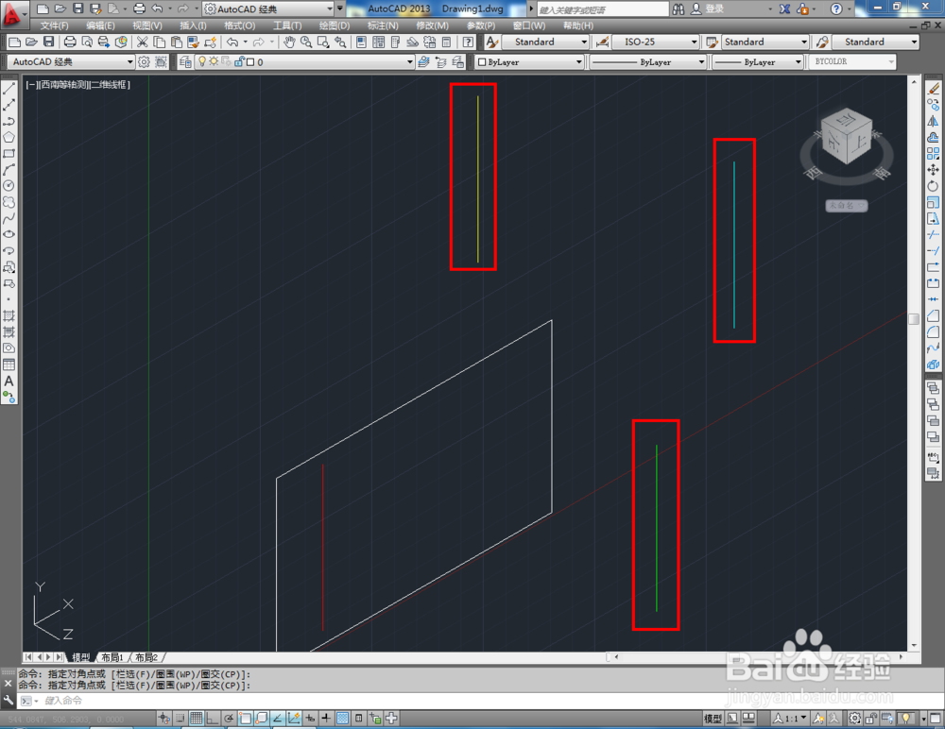This screenshot has height=729, width=945.
Task: Toggle Grid Display in status bar
Action: click(197, 719)
